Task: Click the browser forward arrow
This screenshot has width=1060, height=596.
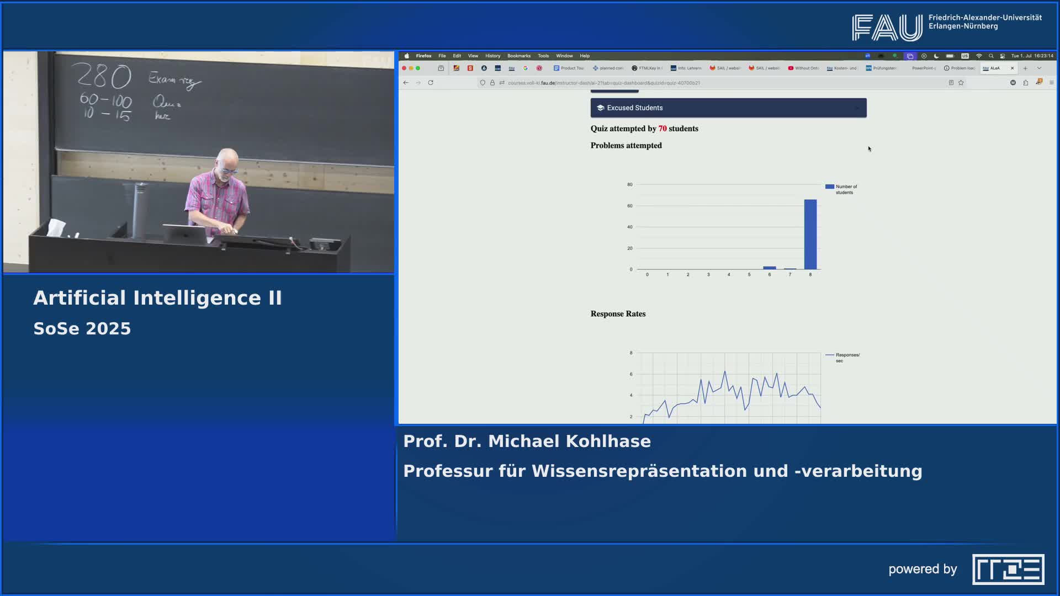Action: click(418, 83)
